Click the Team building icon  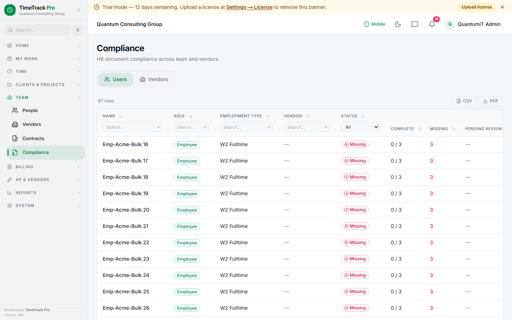click(x=10, y=97)
